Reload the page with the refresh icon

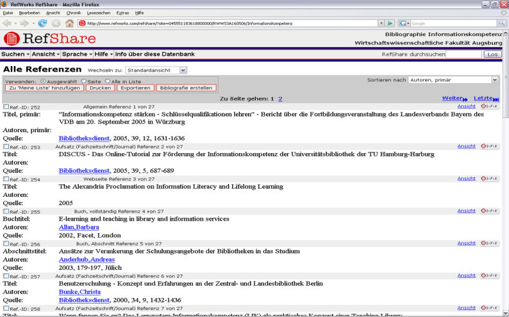tap(42, 23)
